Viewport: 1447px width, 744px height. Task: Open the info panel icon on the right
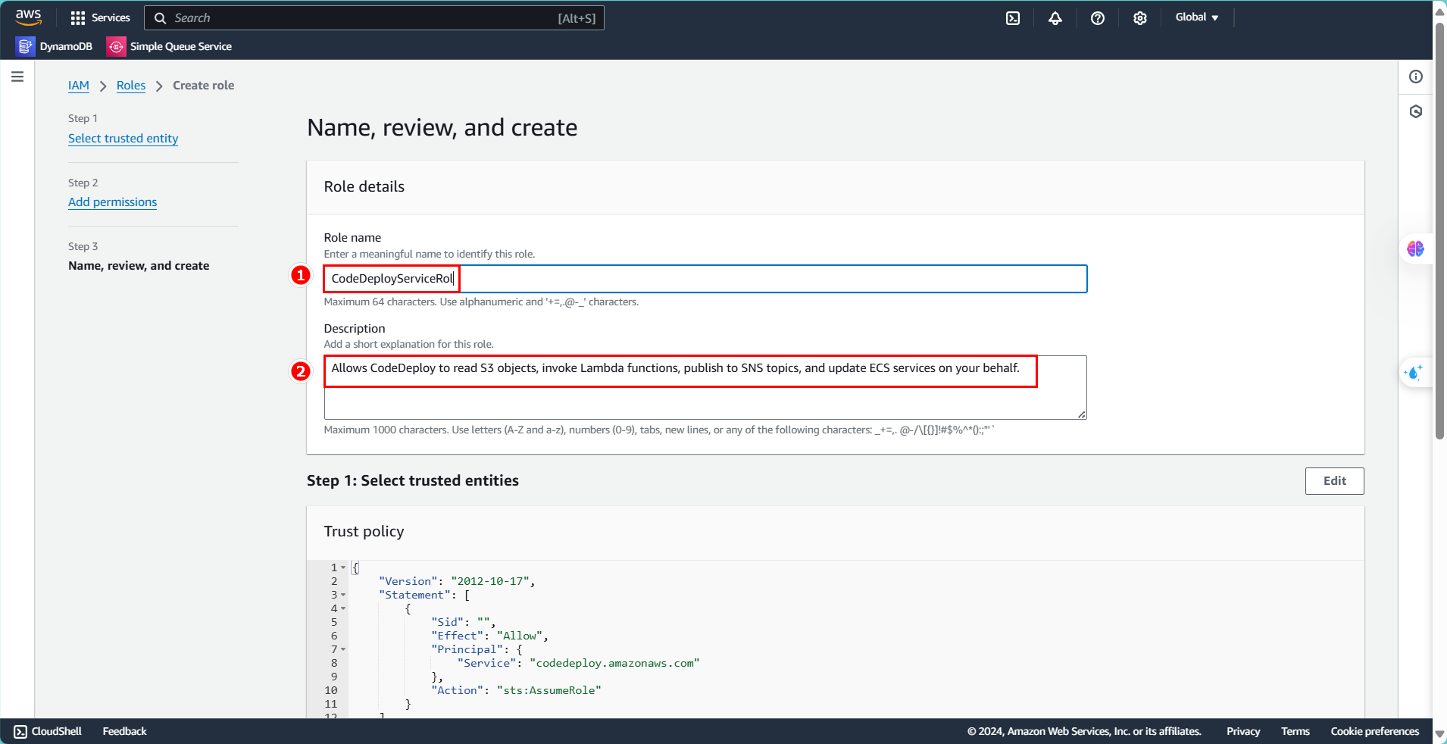[1416, 77]
